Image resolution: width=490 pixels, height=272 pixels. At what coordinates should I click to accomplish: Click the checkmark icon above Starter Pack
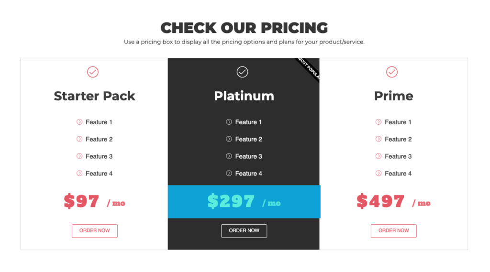tap(93, 72)
